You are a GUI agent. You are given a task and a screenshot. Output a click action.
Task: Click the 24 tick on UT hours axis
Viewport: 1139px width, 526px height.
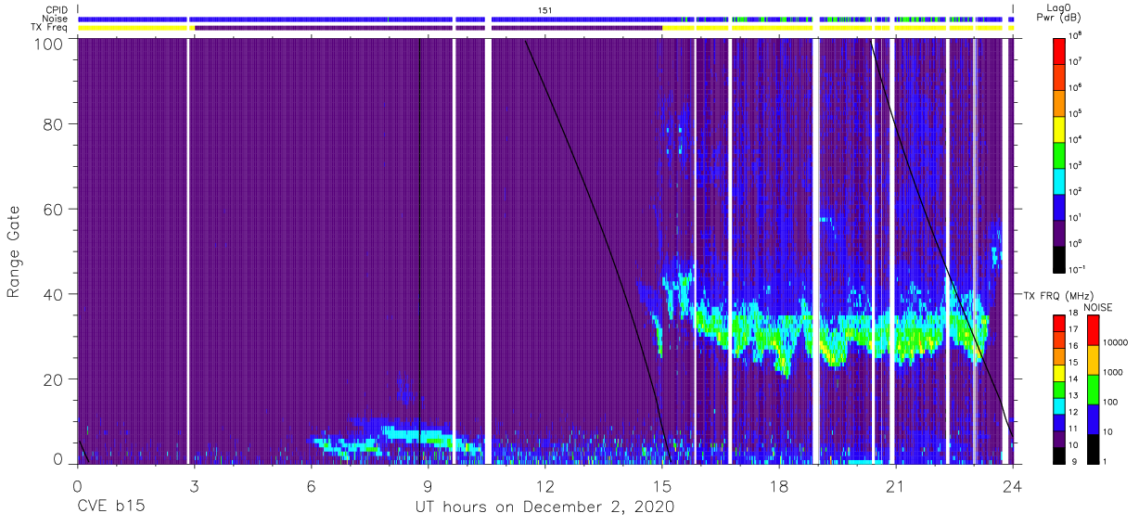point(1013,485)
